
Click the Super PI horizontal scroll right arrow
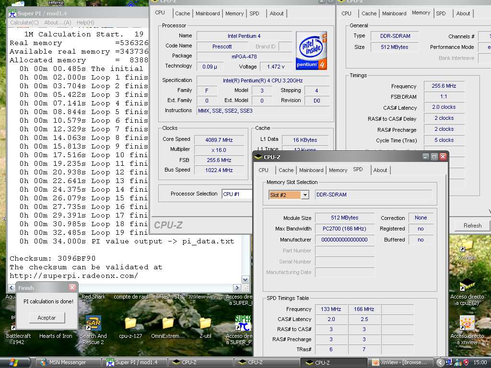(237, 287)
